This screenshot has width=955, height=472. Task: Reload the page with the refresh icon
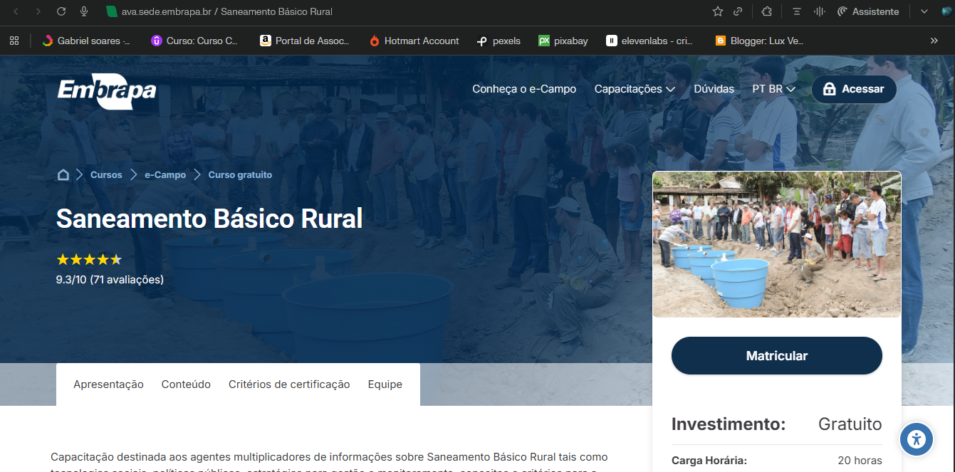point(61,11)
